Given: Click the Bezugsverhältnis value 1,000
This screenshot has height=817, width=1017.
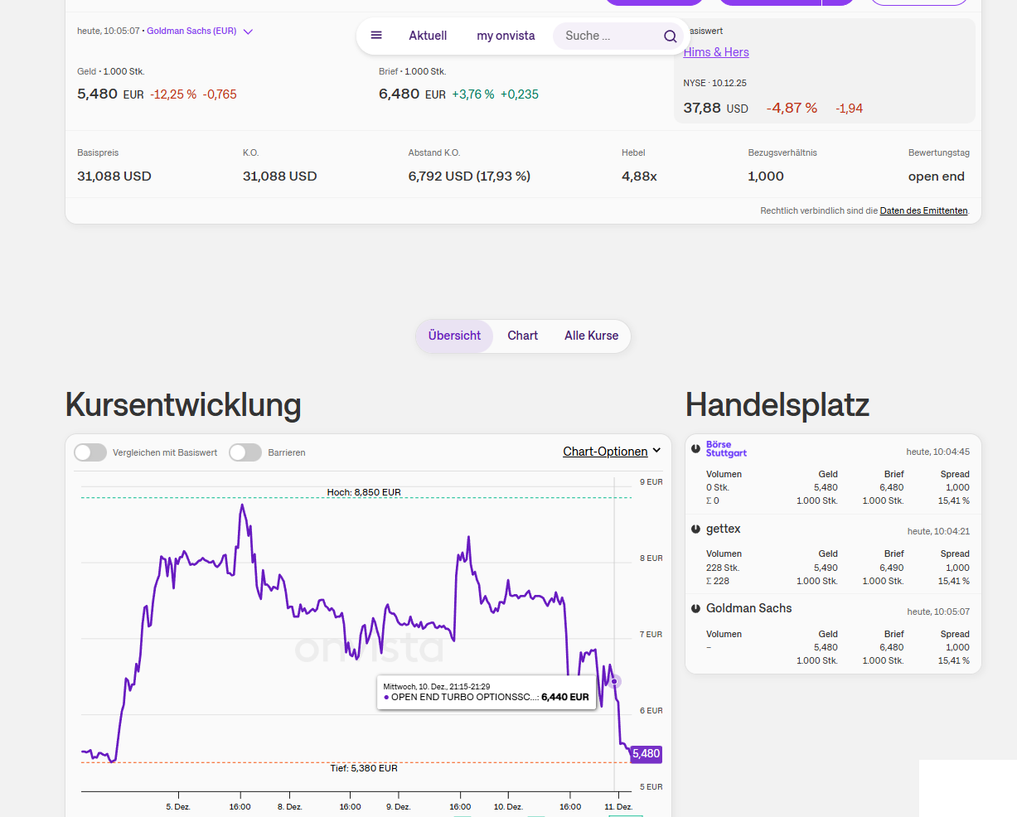Looking at the screenshot, I should (766, 176).
